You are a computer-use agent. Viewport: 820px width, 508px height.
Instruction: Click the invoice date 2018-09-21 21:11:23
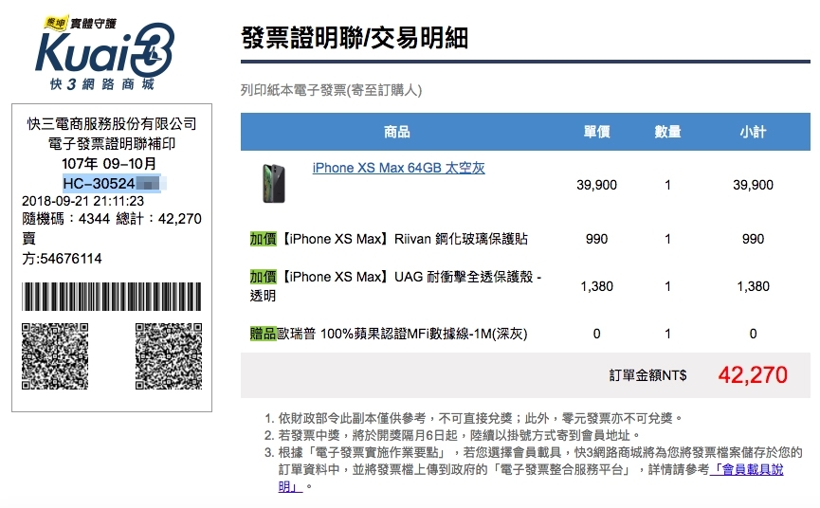pos(82,201)
